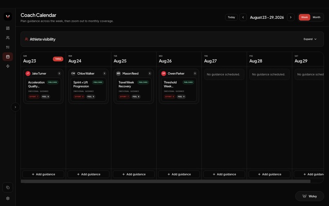
Task: Click No guidance scheduled on Aug 28
Action: tap(269, 74)
